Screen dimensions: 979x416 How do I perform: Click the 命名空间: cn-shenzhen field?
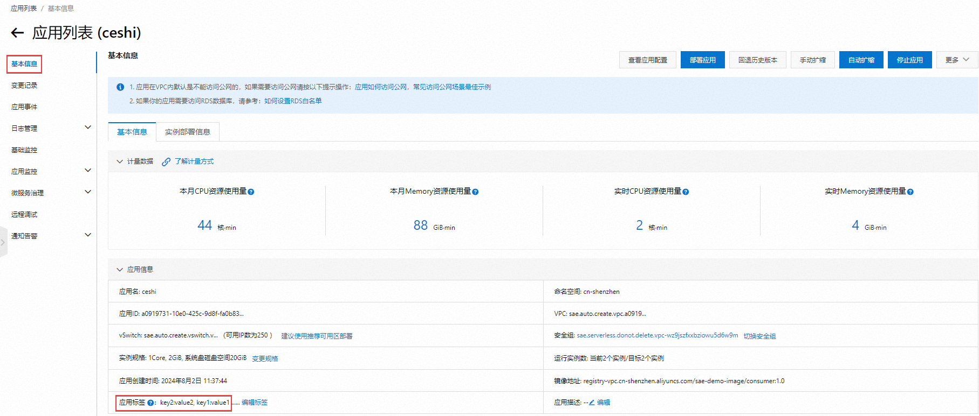[587, 292]
